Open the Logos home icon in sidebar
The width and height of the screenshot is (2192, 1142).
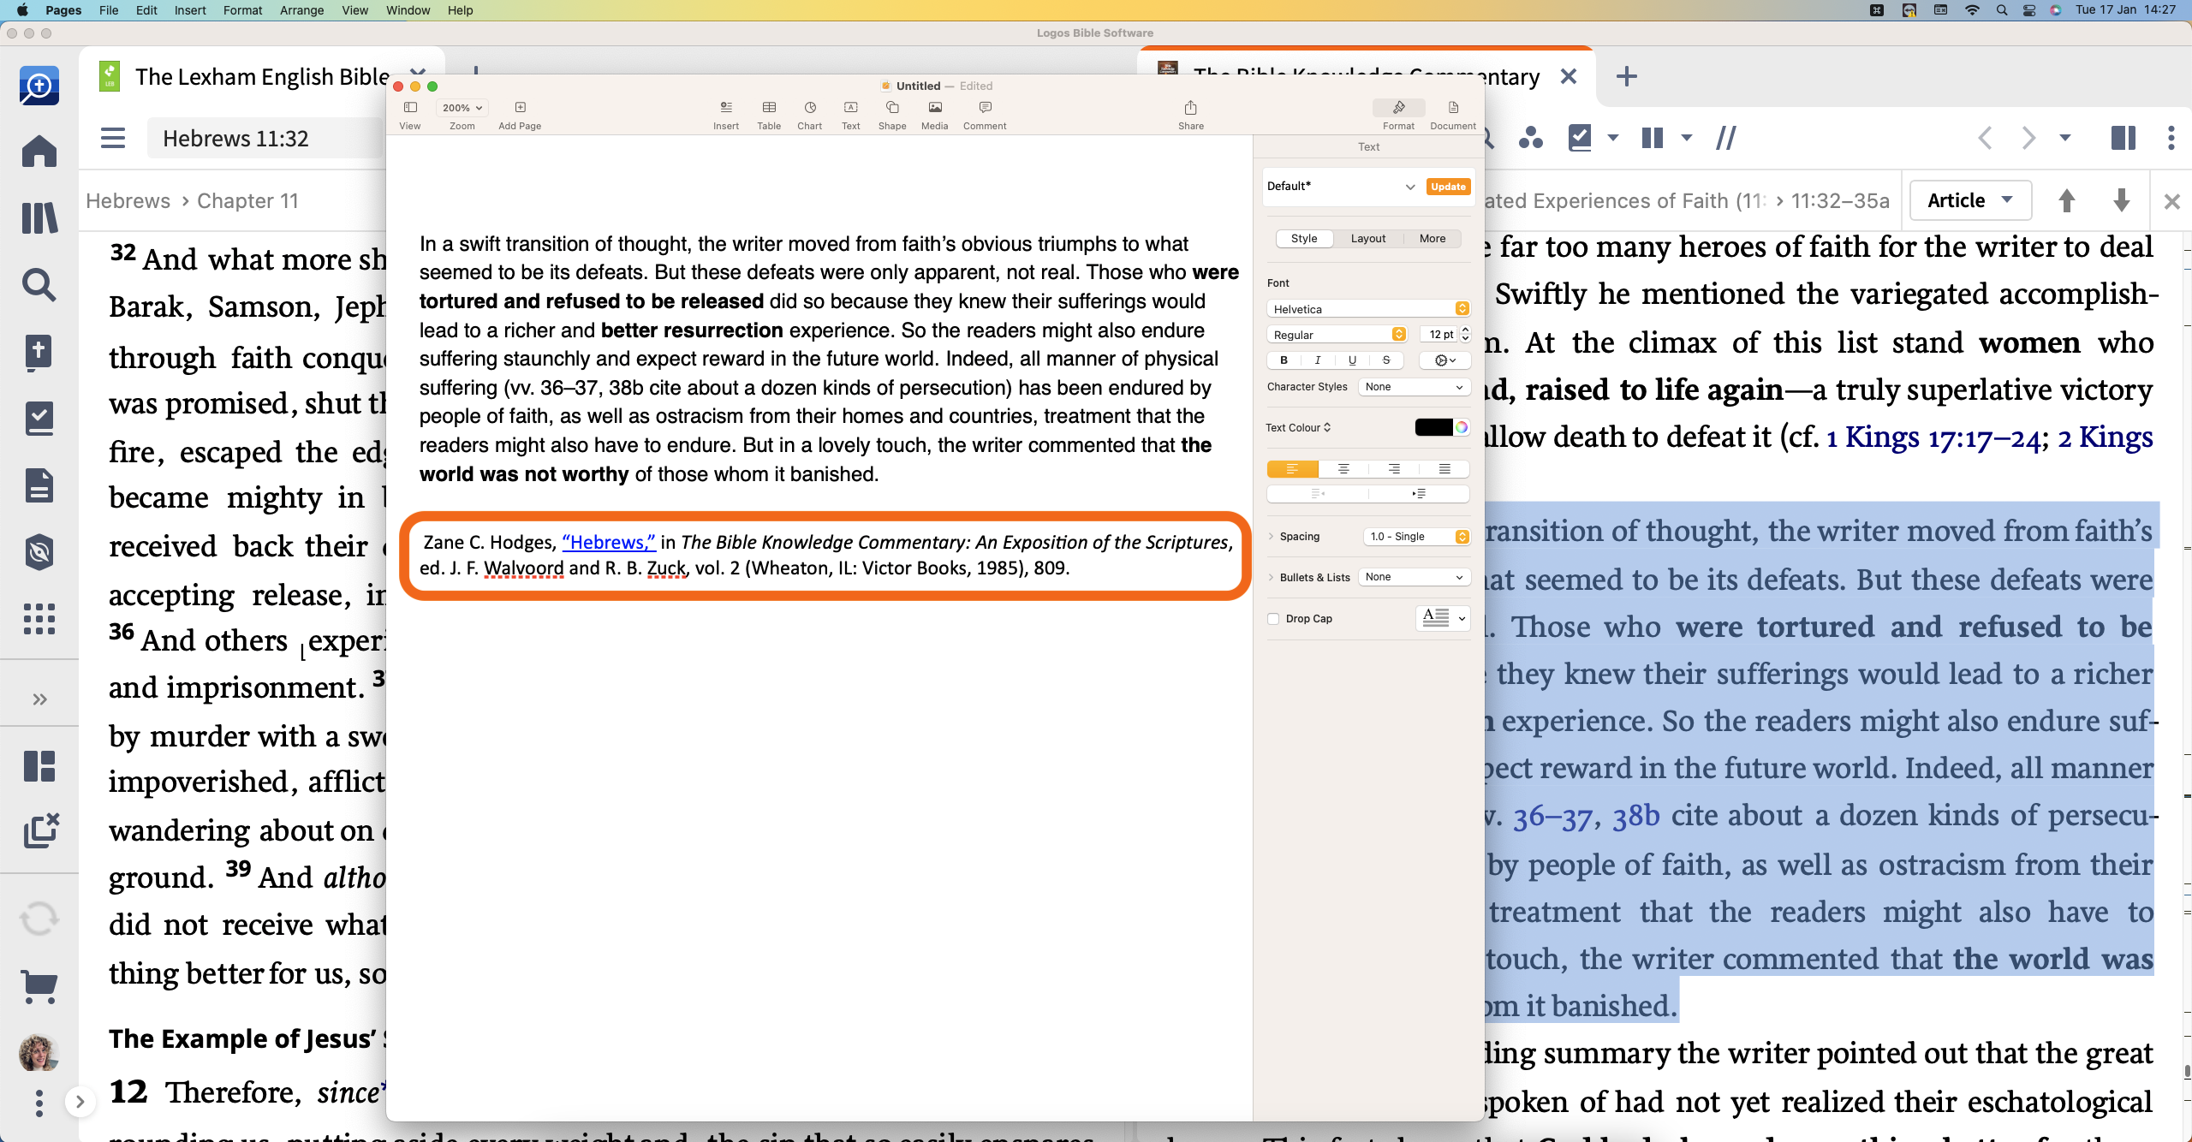tap(39, 152)
